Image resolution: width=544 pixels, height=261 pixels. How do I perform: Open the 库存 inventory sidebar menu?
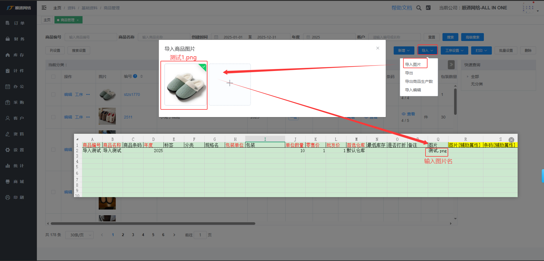[18, 55]
